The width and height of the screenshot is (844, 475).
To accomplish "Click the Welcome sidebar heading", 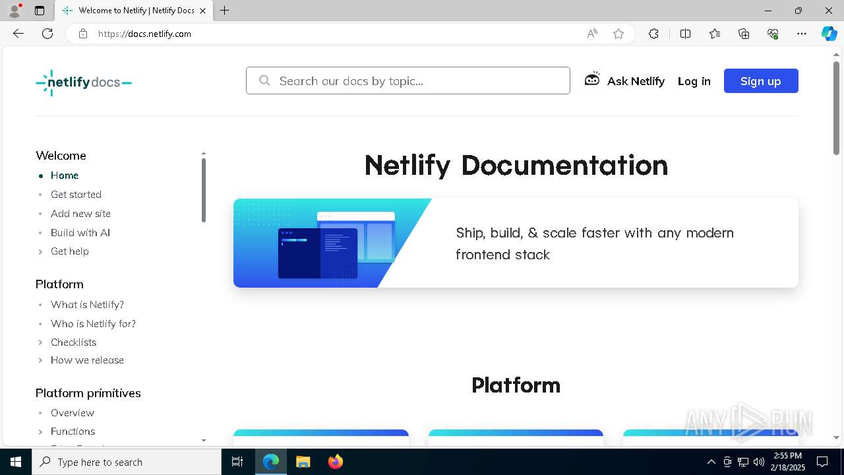I will pos(61,156).
